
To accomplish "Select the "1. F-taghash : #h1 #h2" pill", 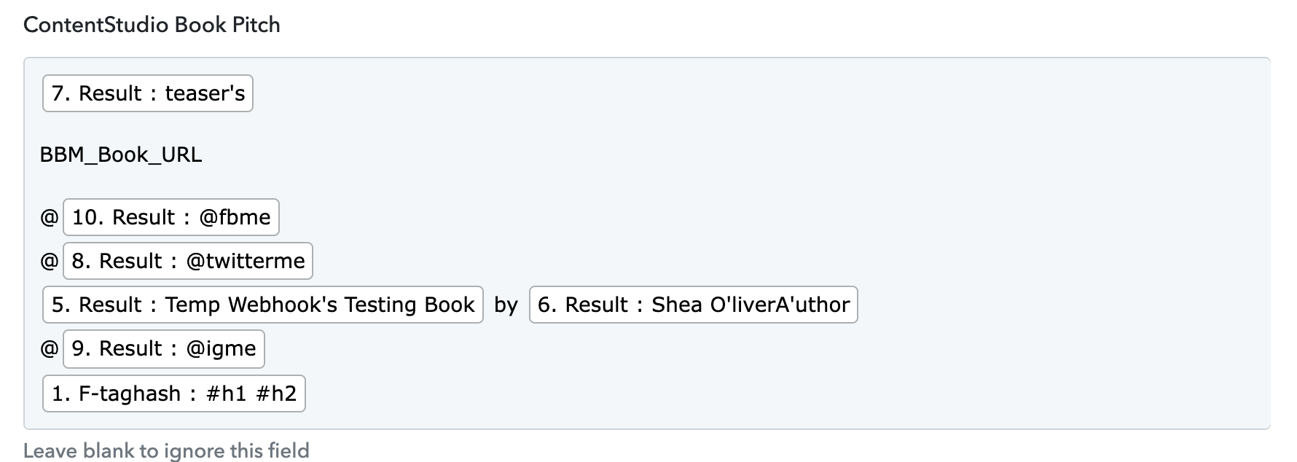I will (174, 394).
